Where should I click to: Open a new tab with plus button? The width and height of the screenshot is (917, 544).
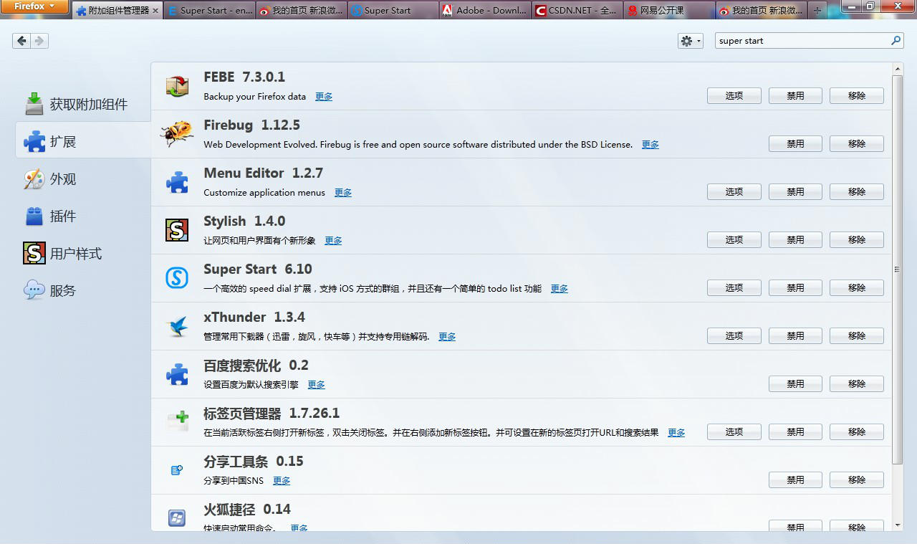coord(817,11)
